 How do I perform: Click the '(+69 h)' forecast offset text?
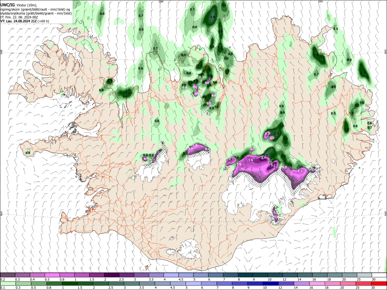click(43, 21)
